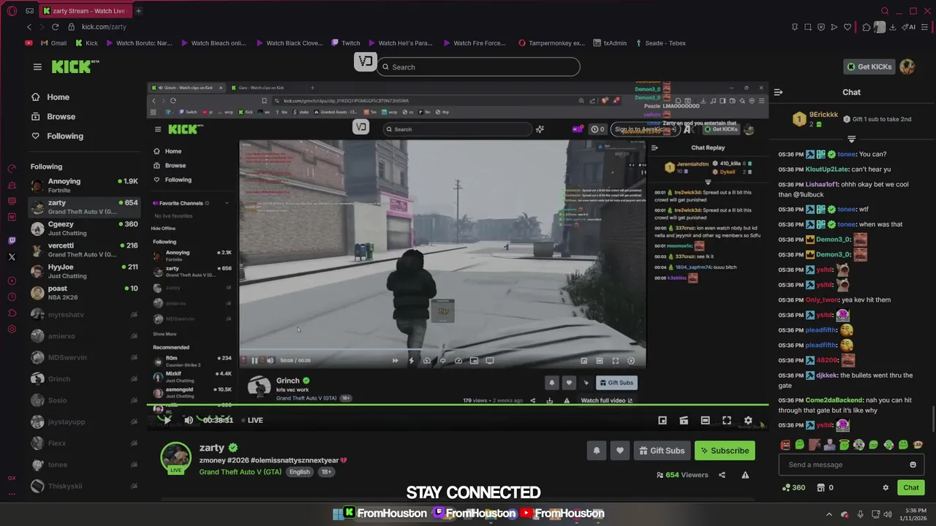936x526 pixels.
Task: Open emoji picker in chat input
Action: coord(913,465)
